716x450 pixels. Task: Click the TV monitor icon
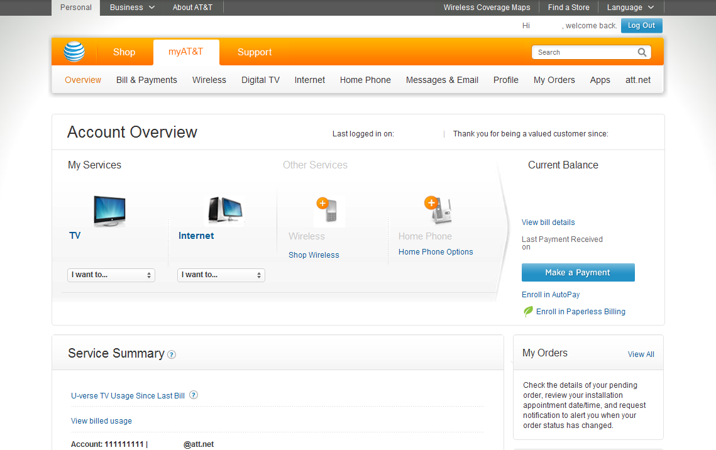(x=109, y=211)
